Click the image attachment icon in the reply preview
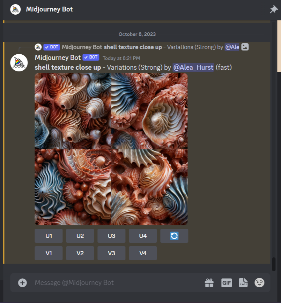The height and width of the screenshot is (303, 281). (x=245, y=47)
